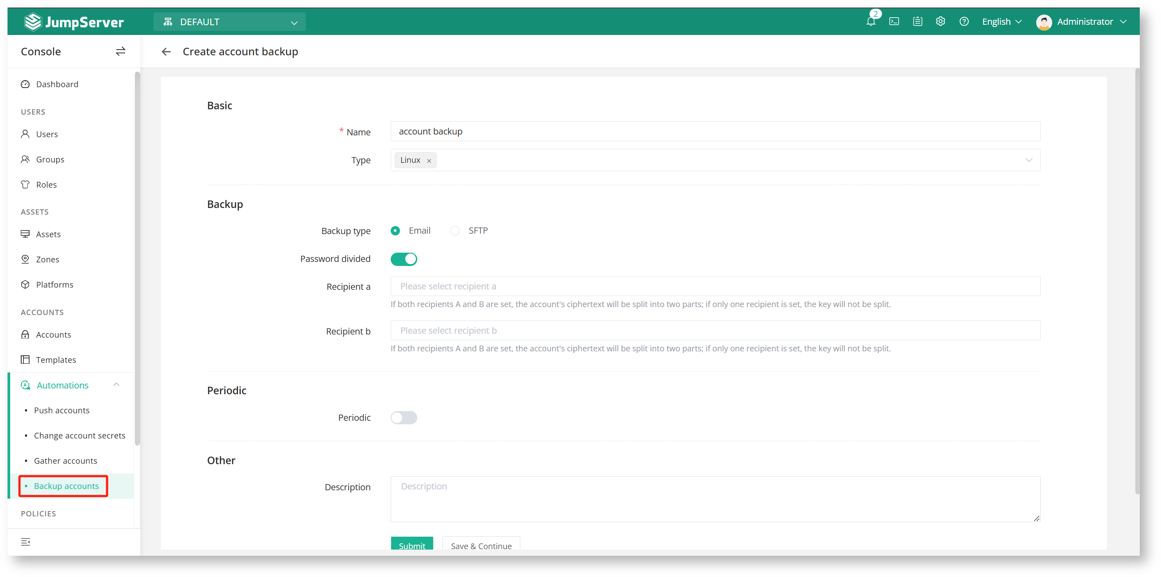Open the DEFAULT organization dropdown

coord(229,22)
